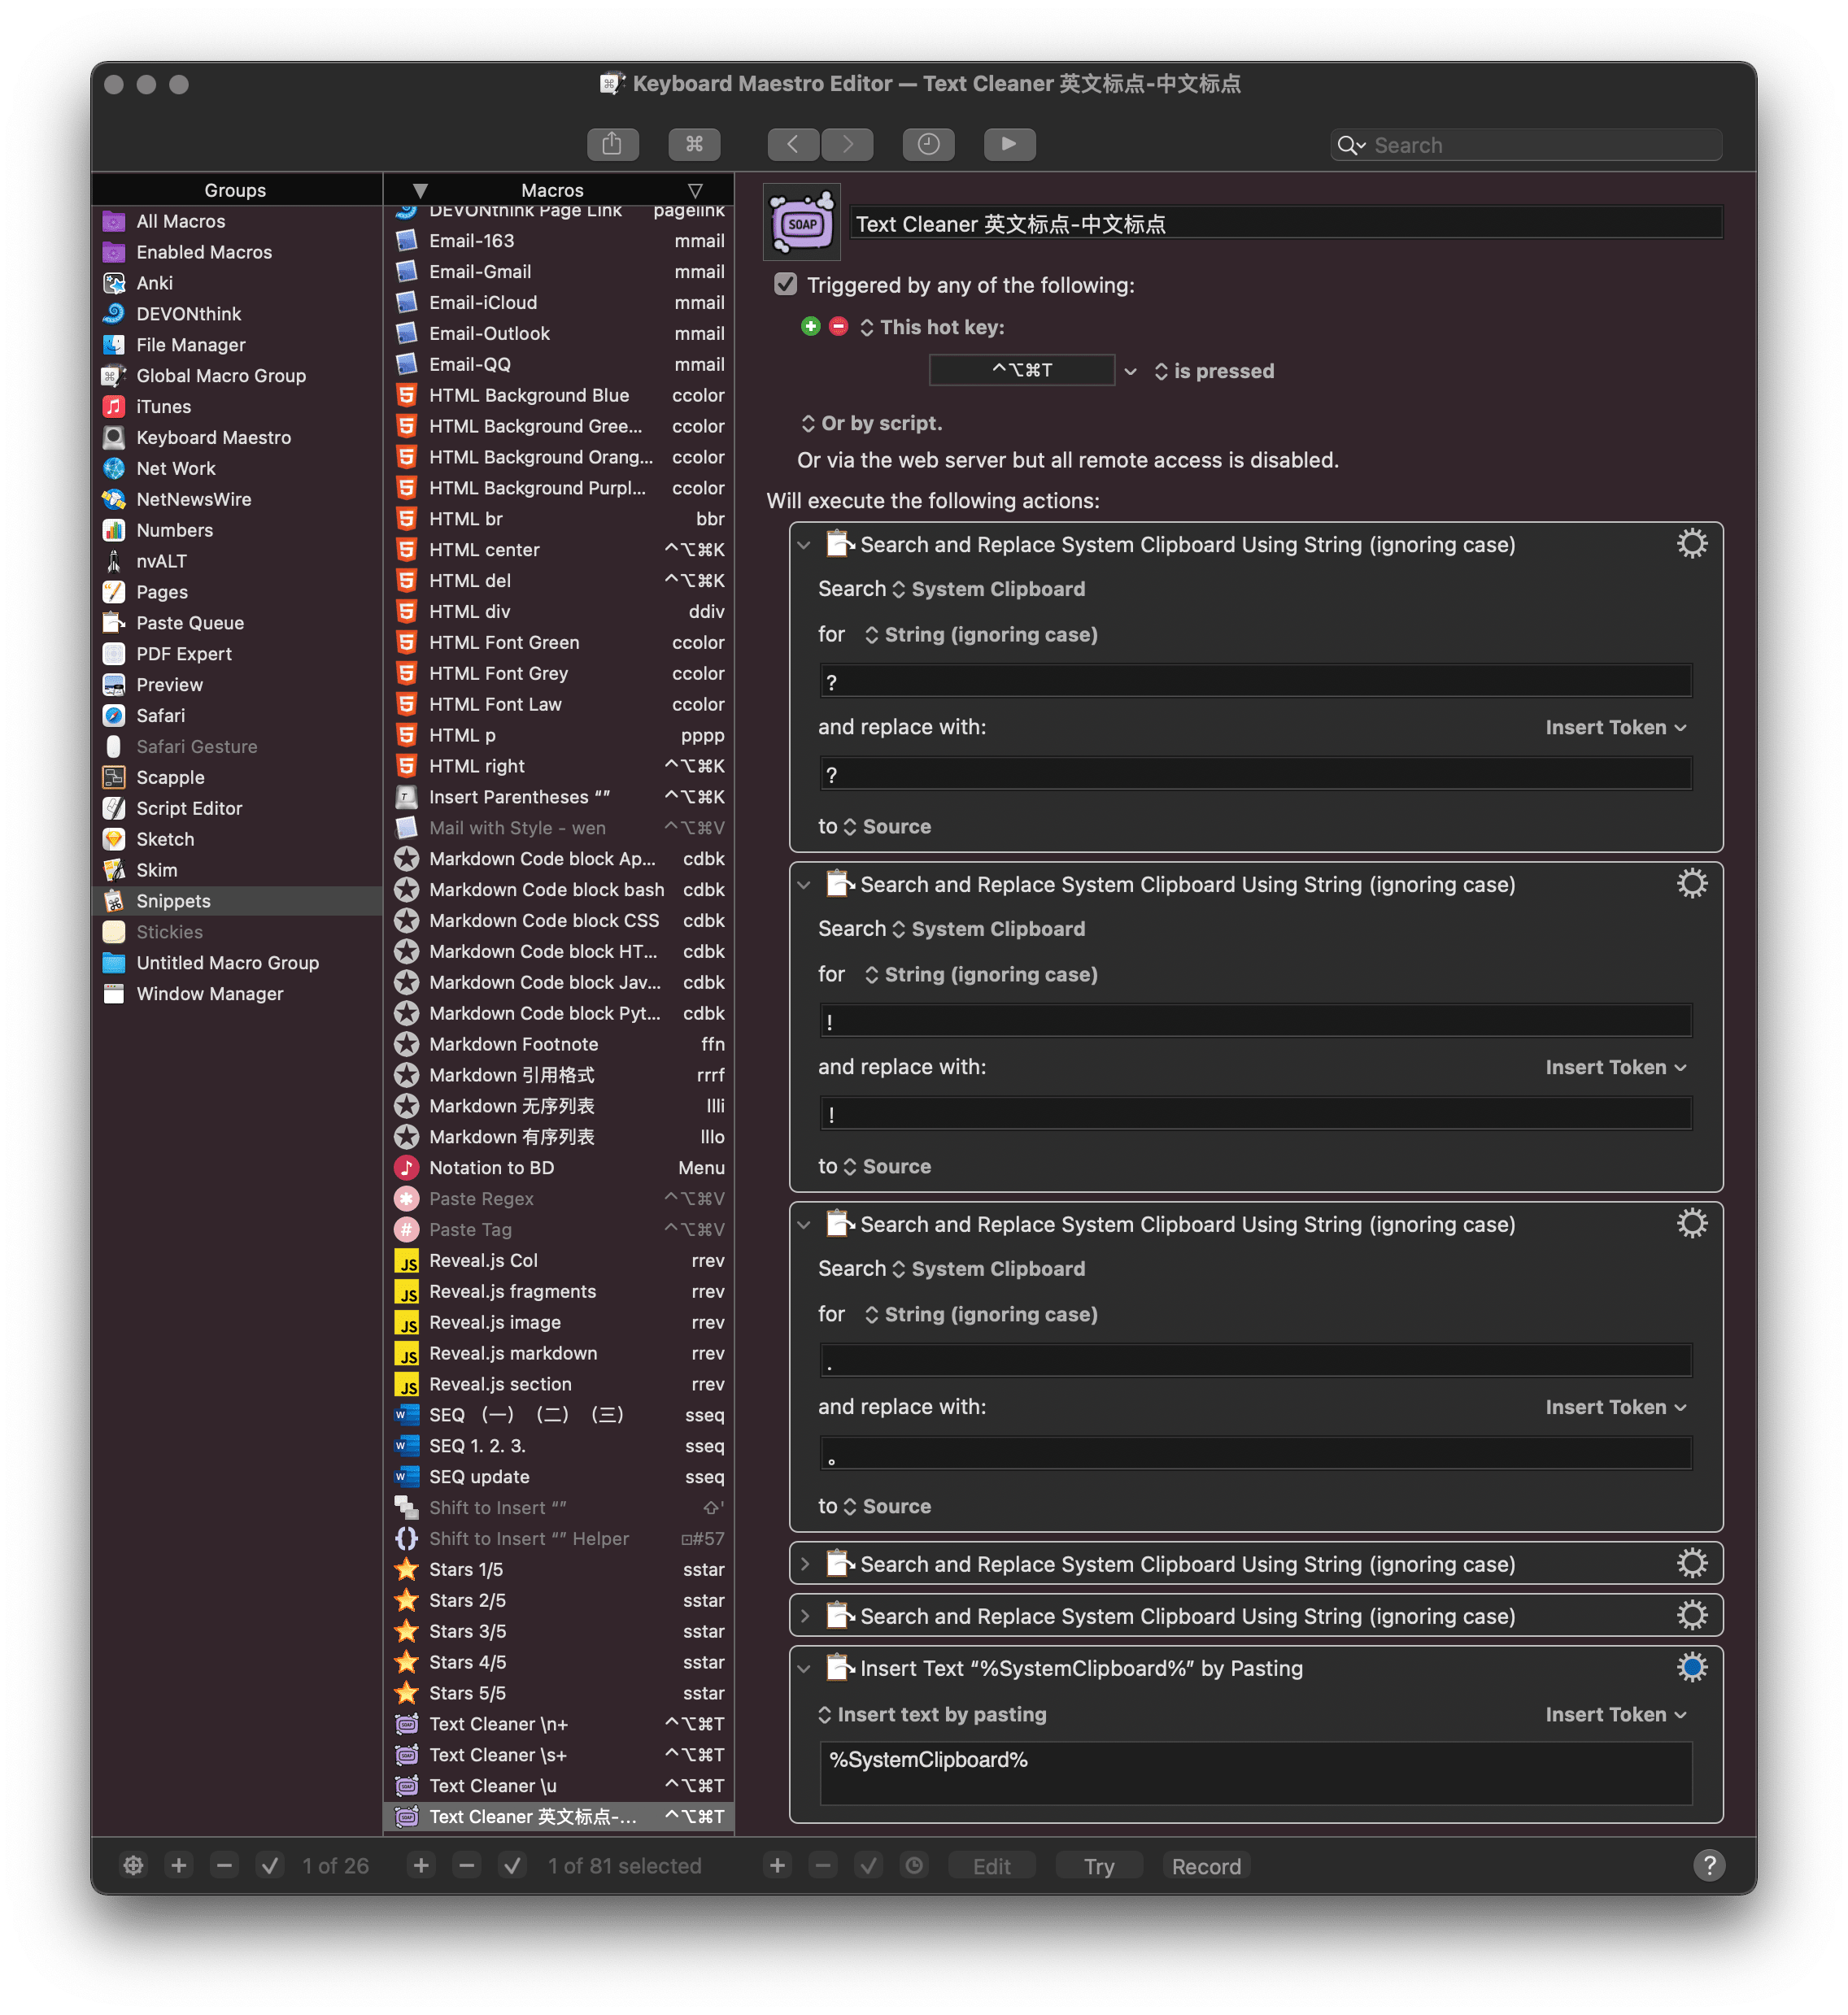Viewport: 1848px width, 2015px height.
Task: Open the recent history clock icon
Action: (x=928, y=144)
